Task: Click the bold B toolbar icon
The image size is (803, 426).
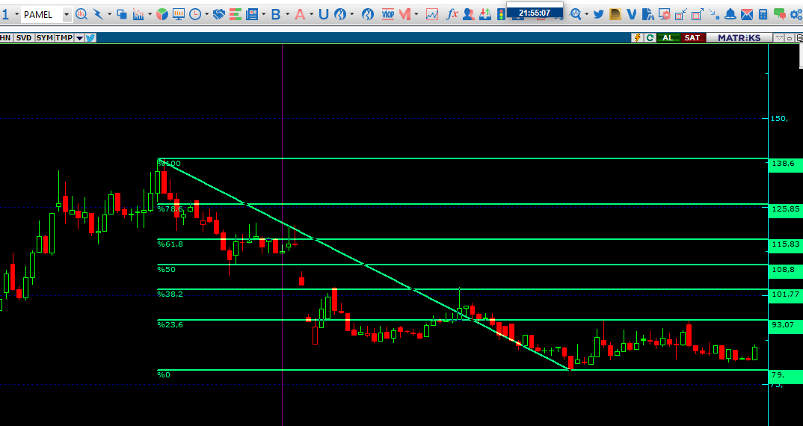Action: 276,14
